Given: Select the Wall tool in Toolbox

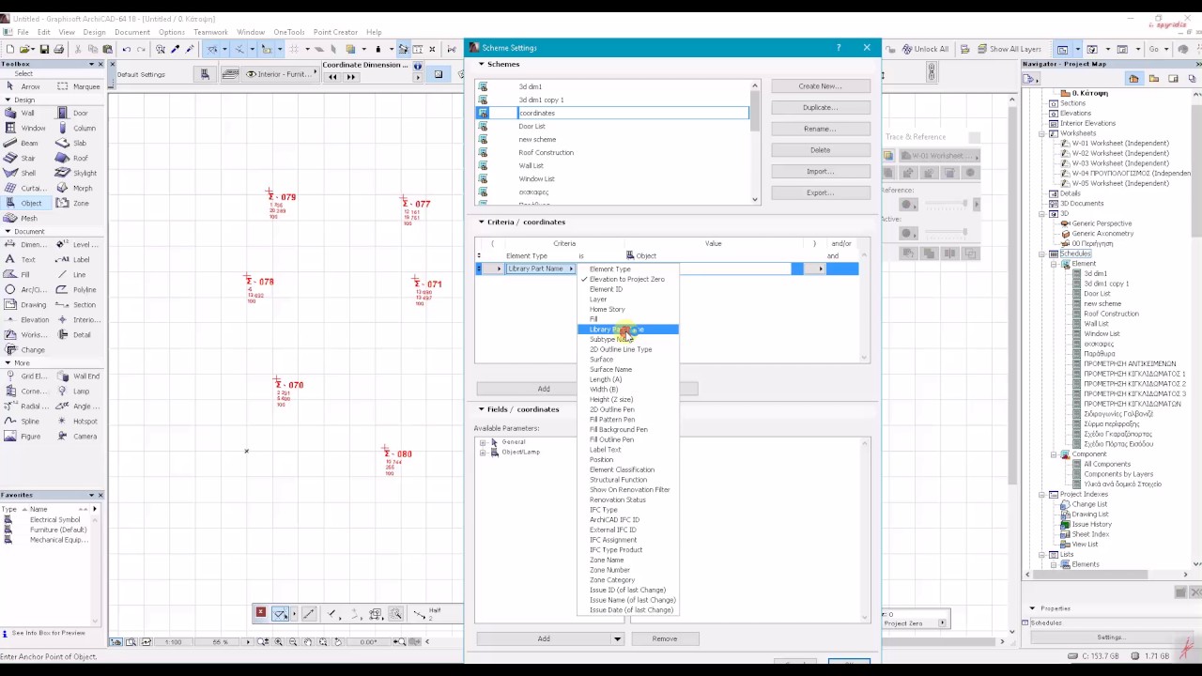Looking at the screenshot, I should 21,113.
